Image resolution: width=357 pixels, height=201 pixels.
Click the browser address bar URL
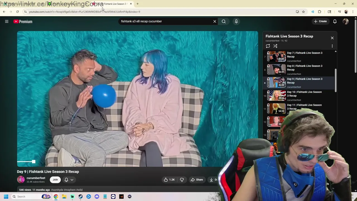[85, 12]
